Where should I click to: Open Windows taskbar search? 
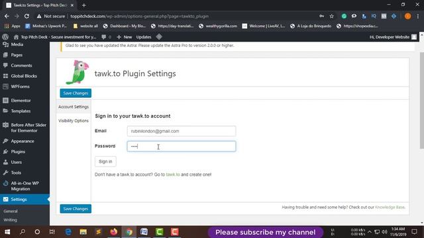pos(23,232)
